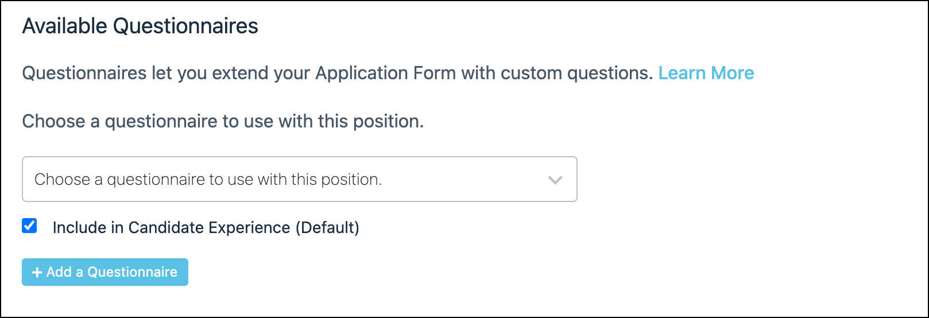The image size is (929, 318).
Task: Click the 'Include in Candidate Experience (Default)' label
Action: [x=206, y=228]
